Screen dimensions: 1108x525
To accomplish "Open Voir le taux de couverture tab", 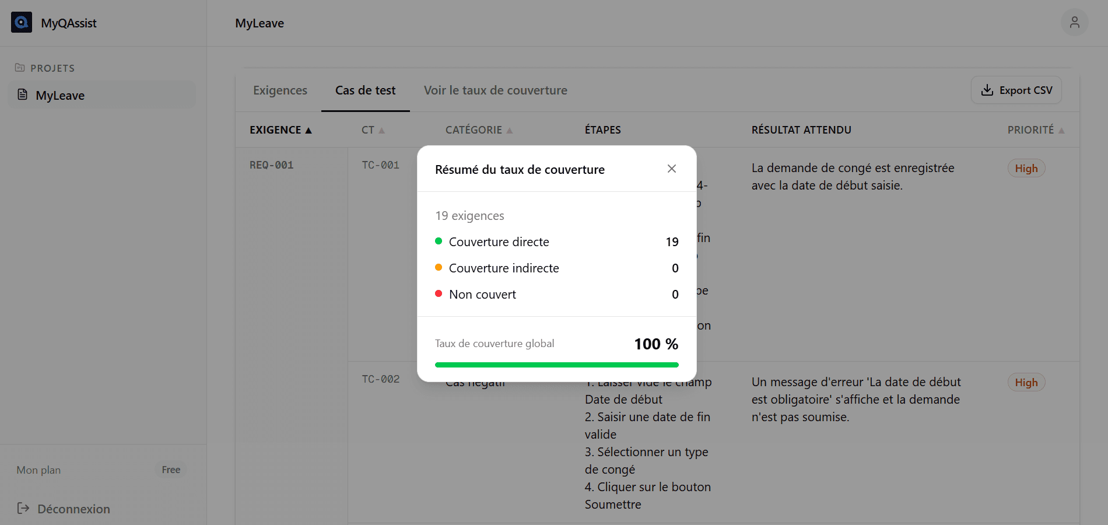I will tap(495, 90).
